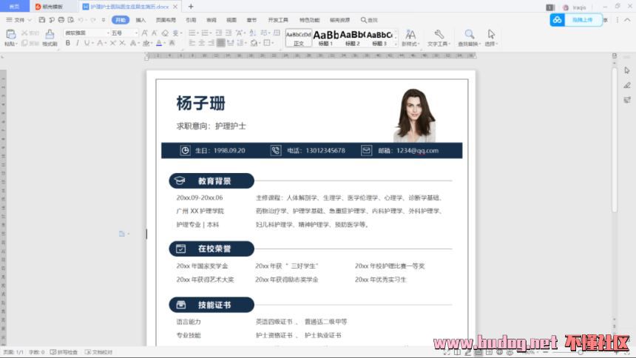636x358 pixels.
Task: Click the Save icon in quick access bar
Action: (41, 20)
